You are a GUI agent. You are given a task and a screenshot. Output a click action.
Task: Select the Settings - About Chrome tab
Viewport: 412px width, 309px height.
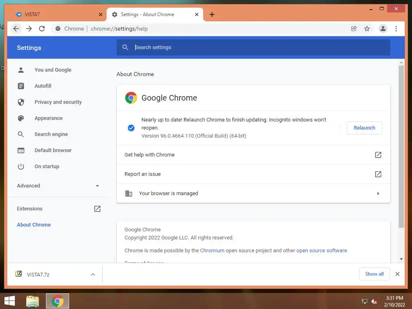(x=154, y=14)
